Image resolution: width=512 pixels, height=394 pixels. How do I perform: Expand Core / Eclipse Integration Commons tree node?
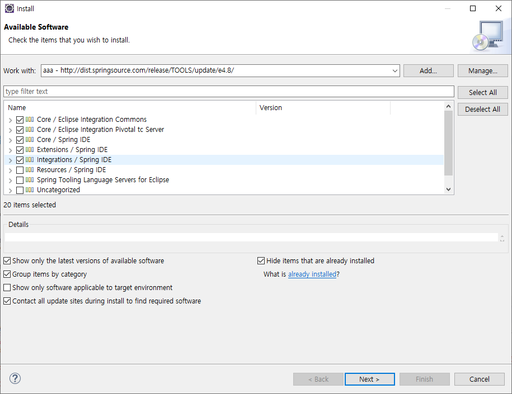coord(11,120)
